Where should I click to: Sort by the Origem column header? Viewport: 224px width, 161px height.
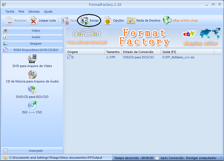[x=85, y=52]
